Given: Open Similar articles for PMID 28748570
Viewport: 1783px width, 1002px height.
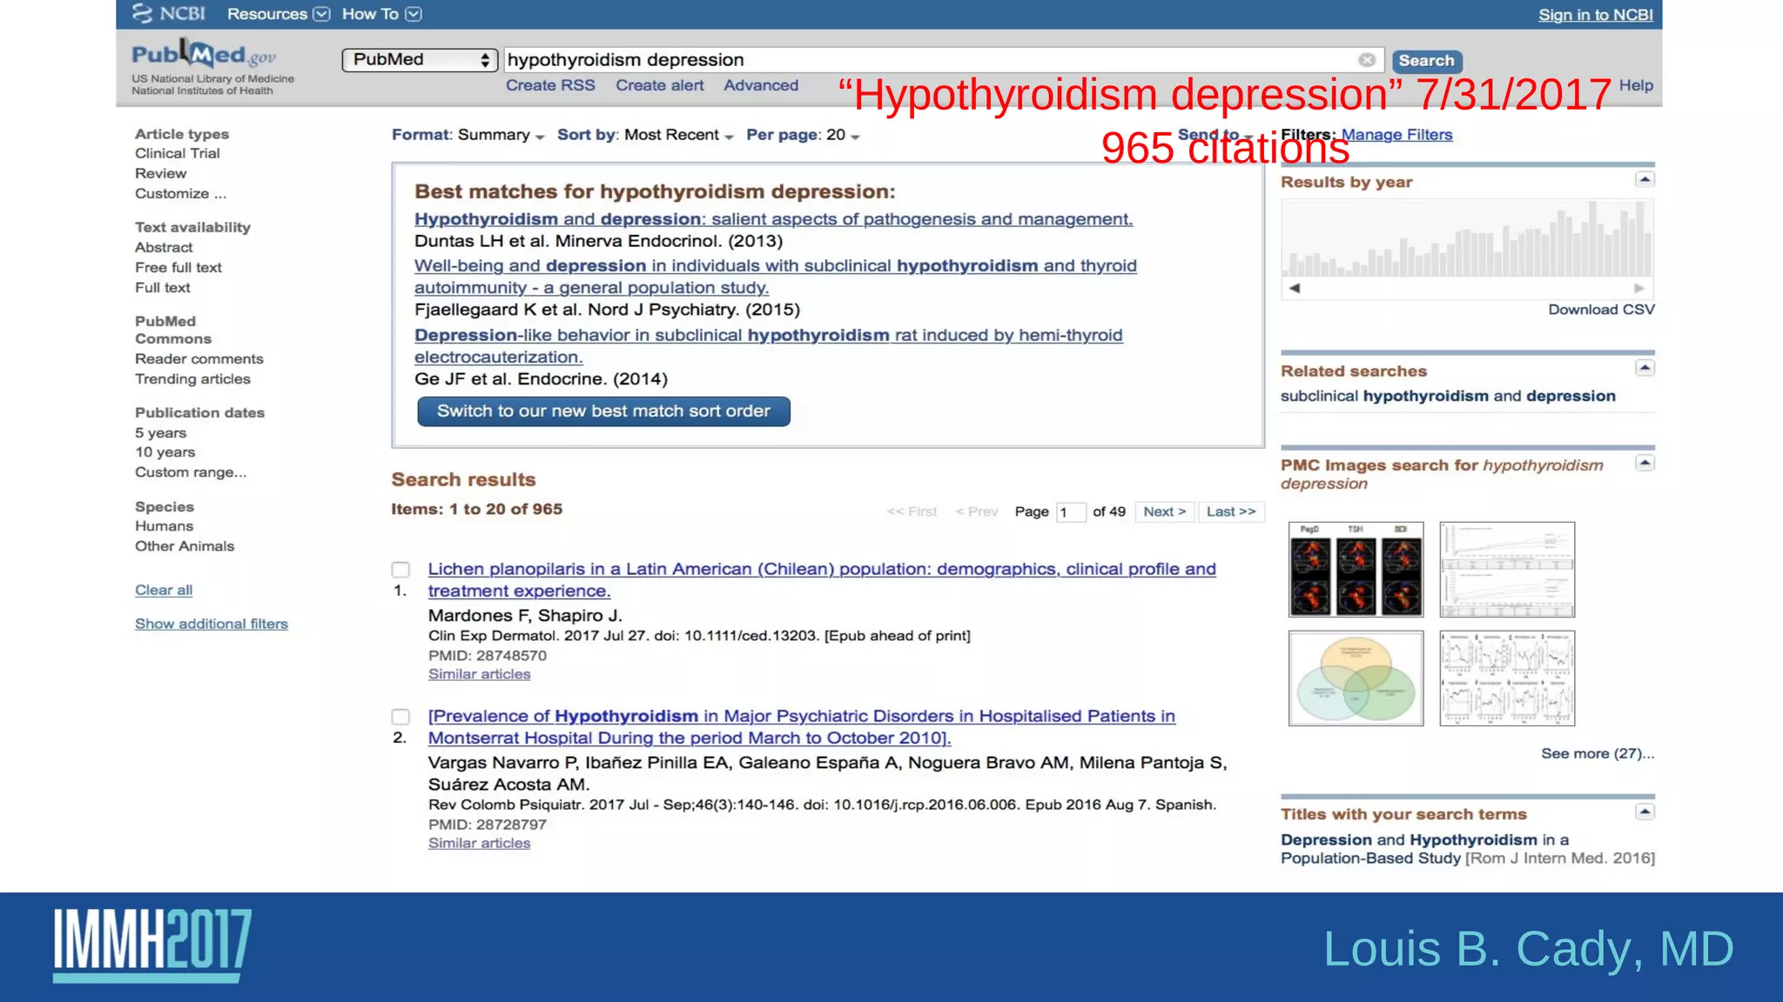Looking at the screenshot, I should pos(479,674).
